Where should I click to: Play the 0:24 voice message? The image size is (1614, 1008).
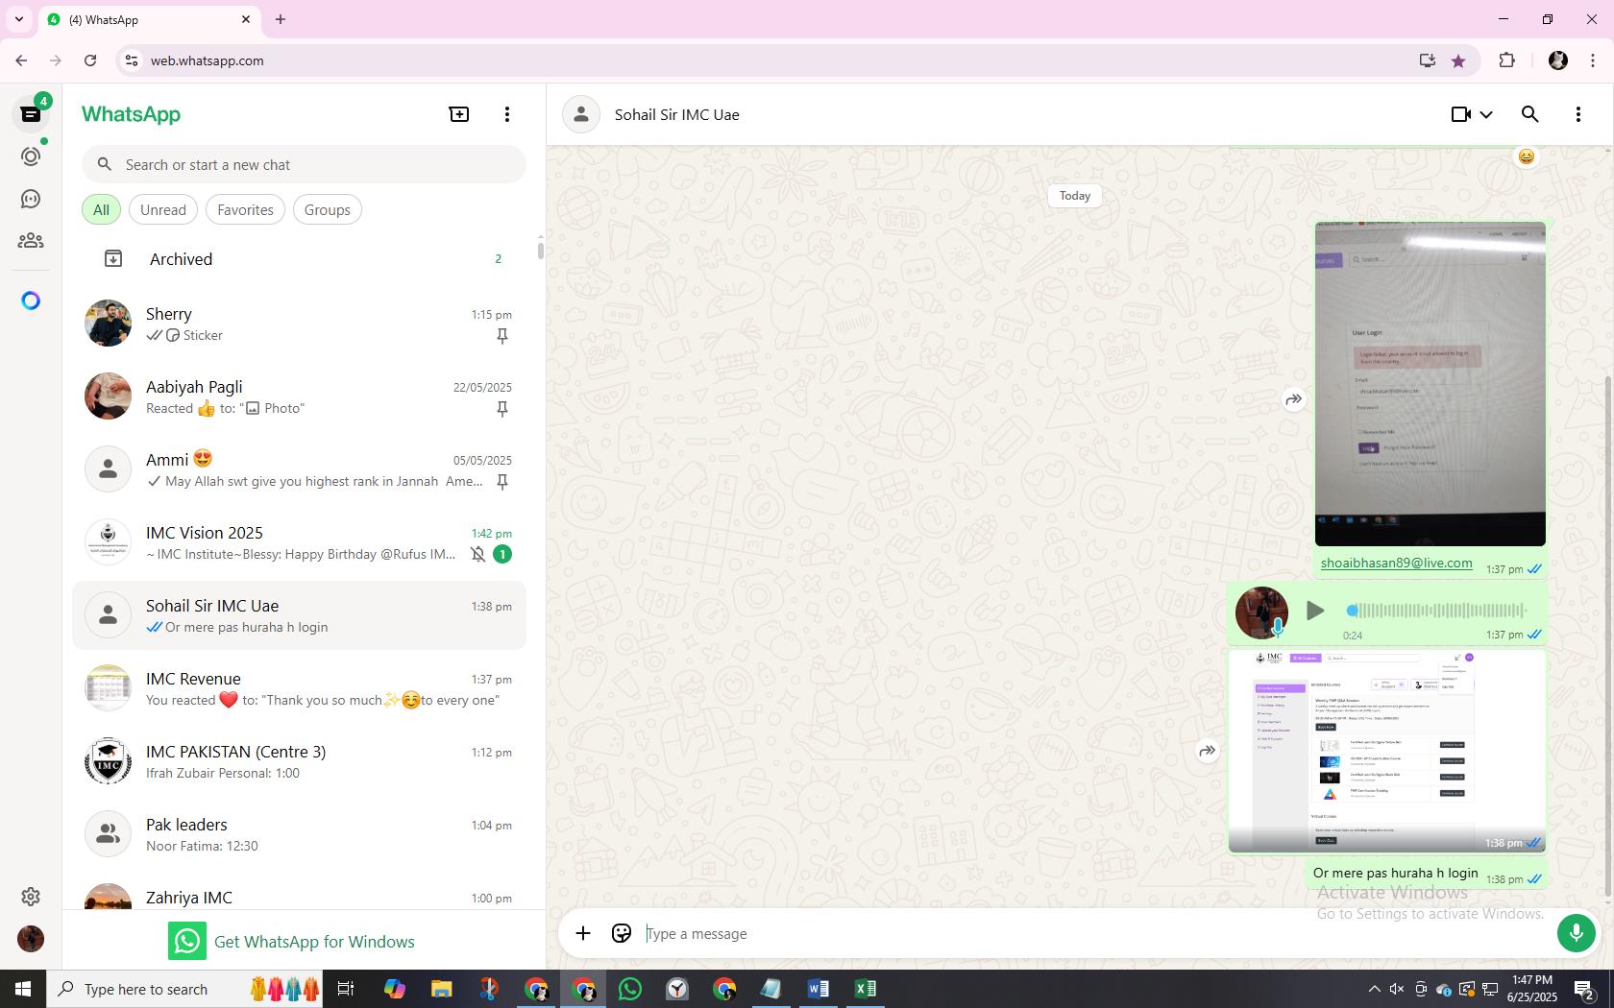[1315, 611]
